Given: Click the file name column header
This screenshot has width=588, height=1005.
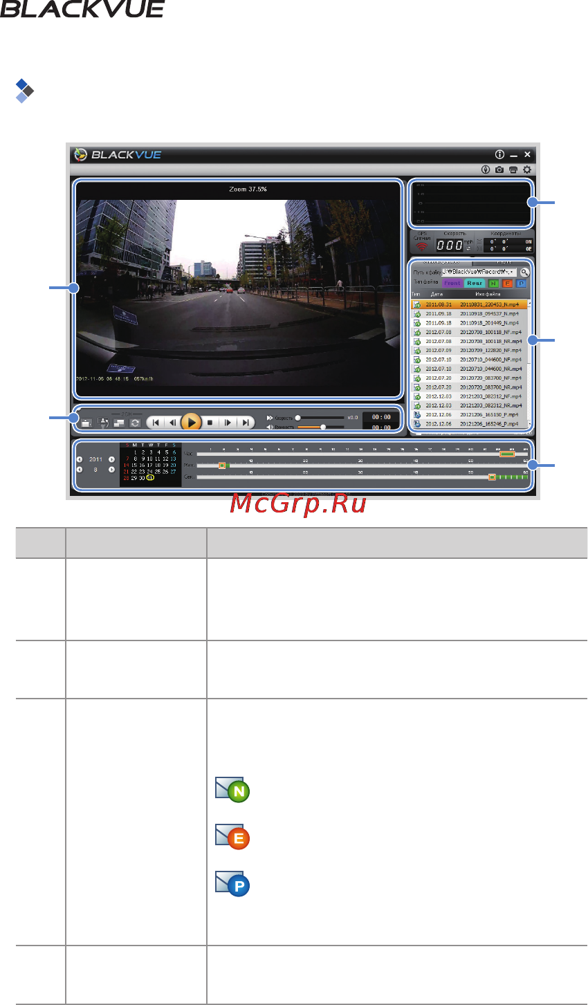Looking at the screenshot, I should [x=488, y=294].
